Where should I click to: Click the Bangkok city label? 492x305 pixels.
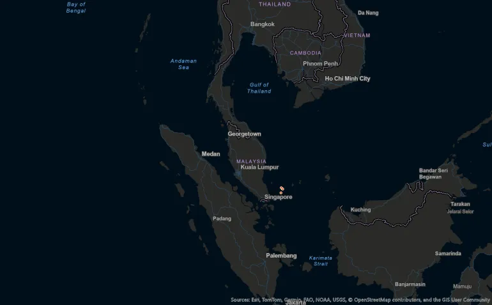pos(262,24)
